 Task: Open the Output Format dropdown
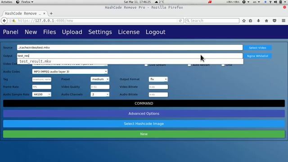pos(158,79)
